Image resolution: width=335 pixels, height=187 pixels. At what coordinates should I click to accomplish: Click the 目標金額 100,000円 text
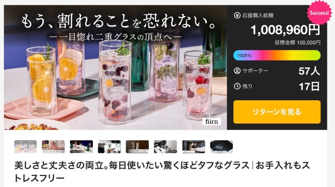click(298, 43)
